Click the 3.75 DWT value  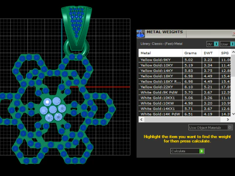click(208, 70)
